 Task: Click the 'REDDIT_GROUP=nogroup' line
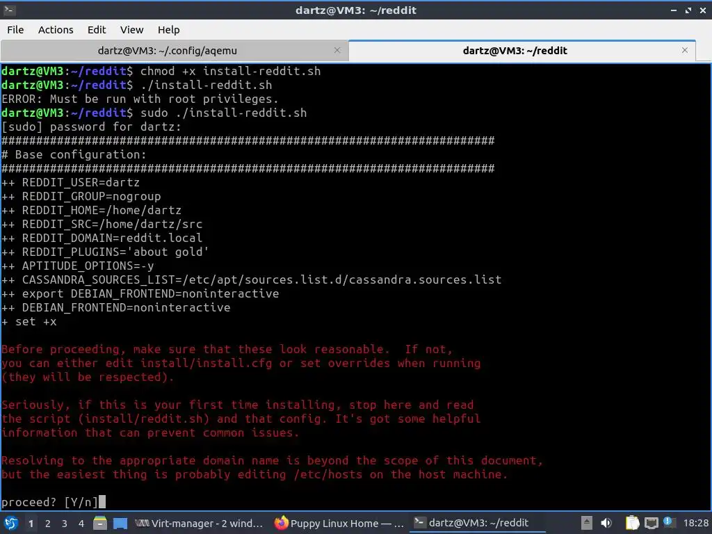(81, 196)
